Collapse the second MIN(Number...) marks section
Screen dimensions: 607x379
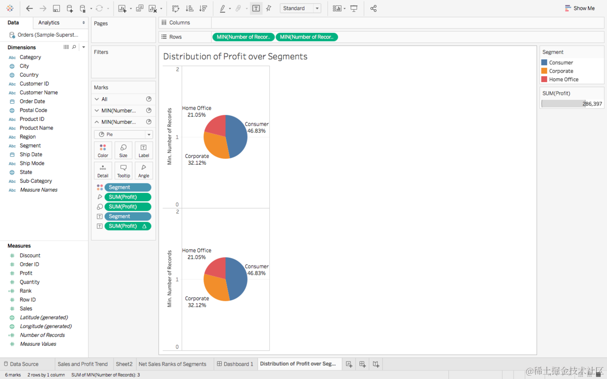(97, 122)
